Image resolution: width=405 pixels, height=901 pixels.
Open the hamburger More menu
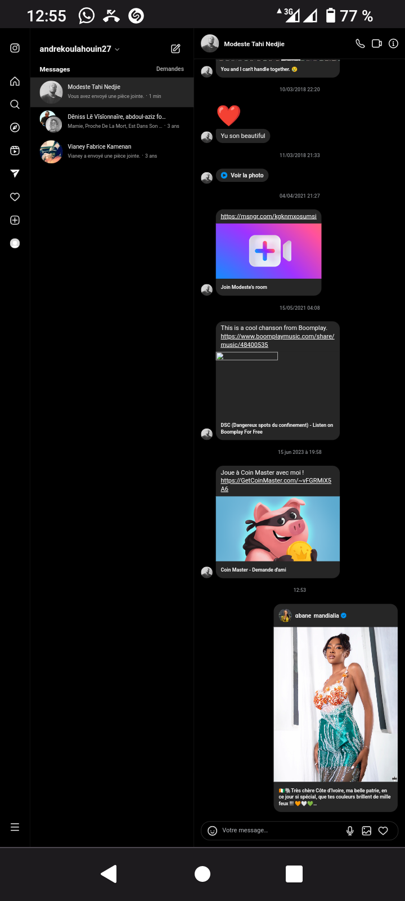tap(15, 827)
